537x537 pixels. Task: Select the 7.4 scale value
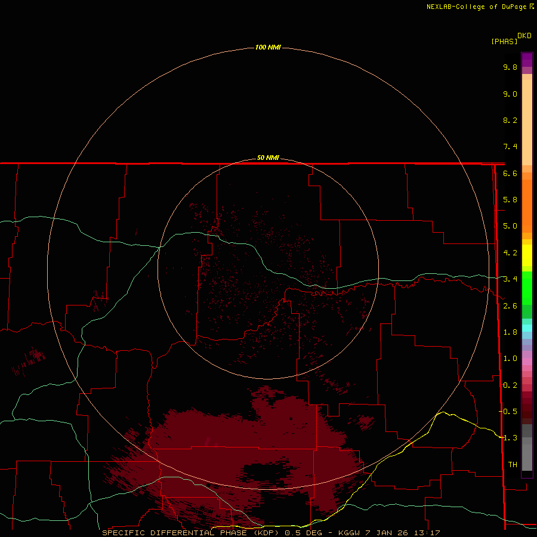[510, 147]
